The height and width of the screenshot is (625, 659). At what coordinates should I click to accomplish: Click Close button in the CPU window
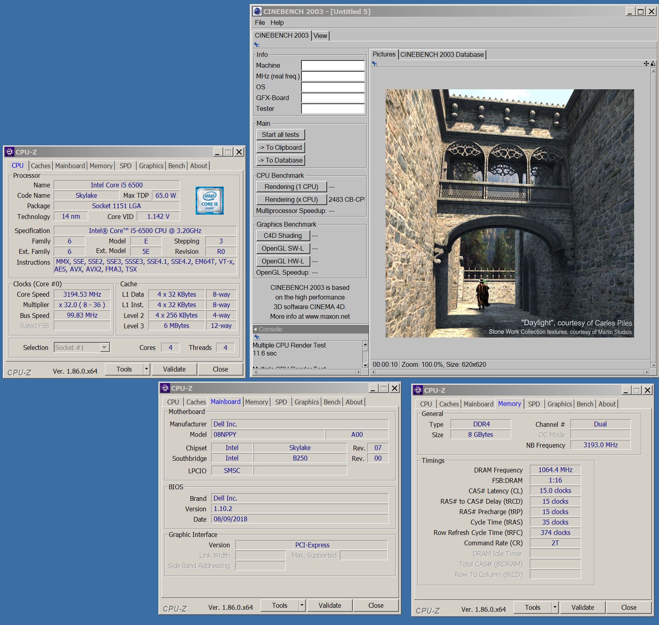[220, 369]
